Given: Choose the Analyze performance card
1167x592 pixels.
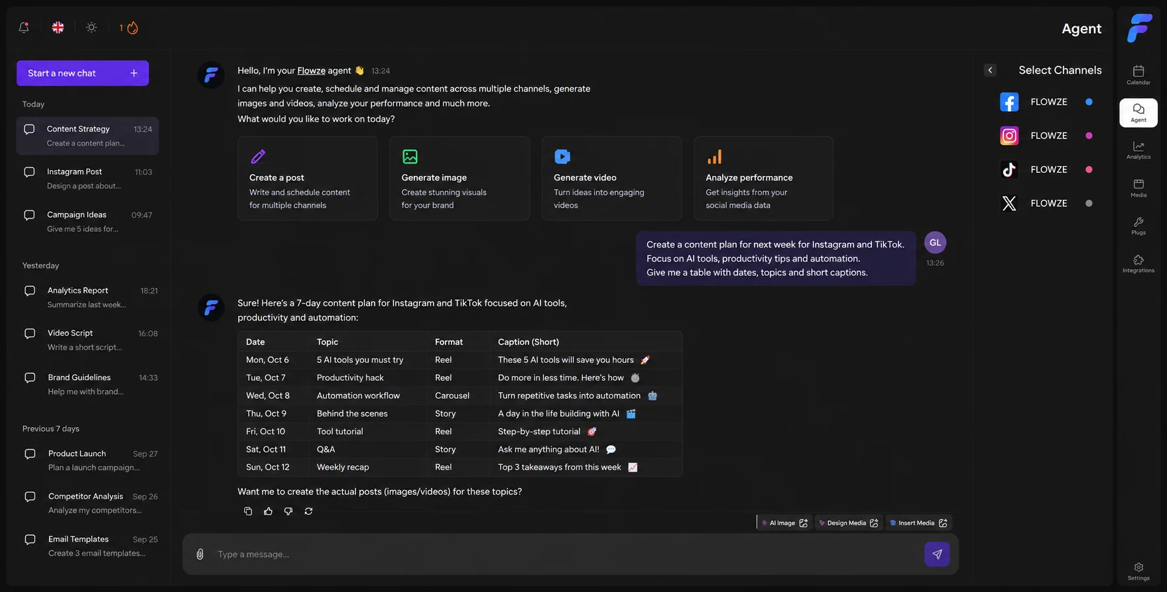Looking at the screenshot, I should tap(763, 178).
